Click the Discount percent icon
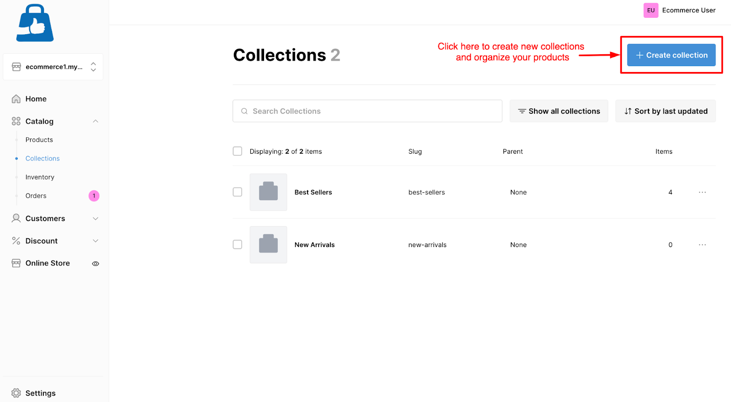 [16, 241]
